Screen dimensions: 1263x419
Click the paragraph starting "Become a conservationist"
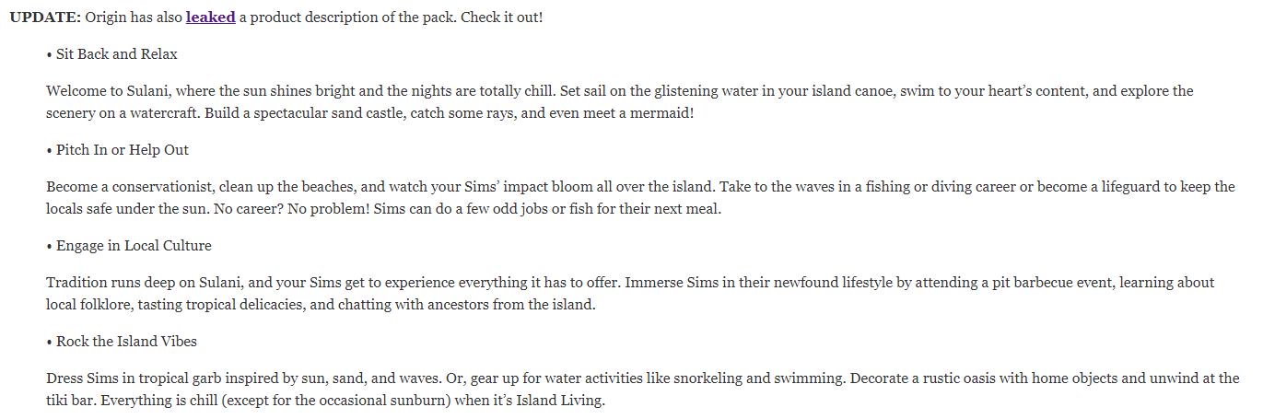click(640, 198)
